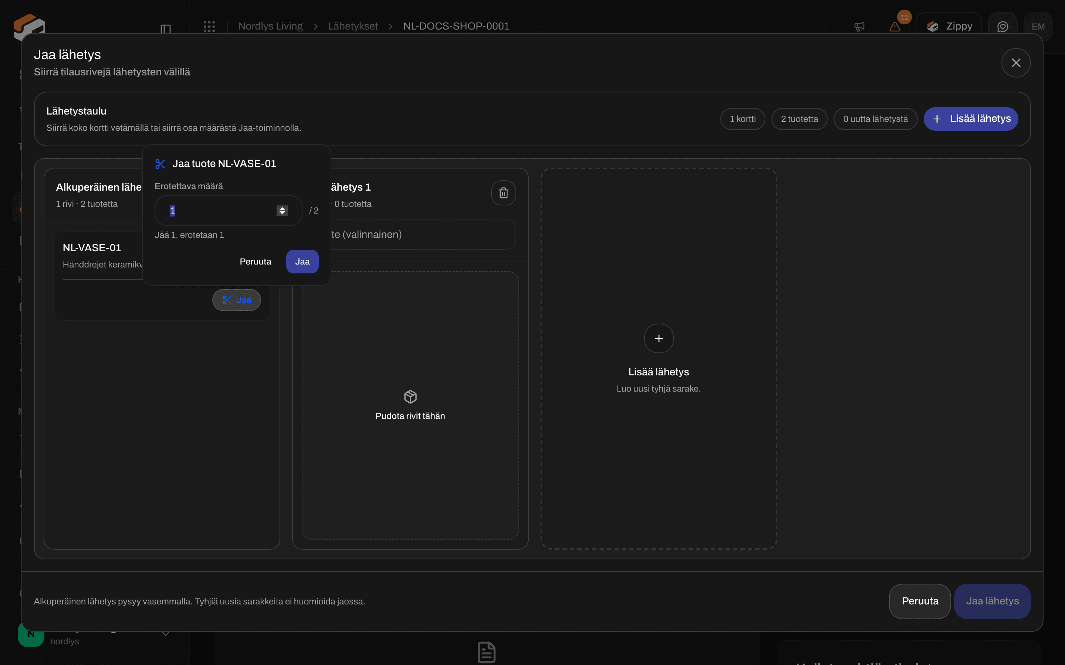Viewport: 1065px width, 665px height.
Task: Cancel the split popover with Peruuta
Action: click(x=255, y=262)
